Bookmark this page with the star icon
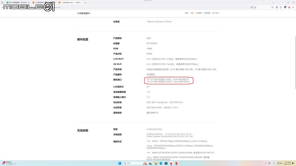Viewport: 296px width, 166px height. click(255, 7)
